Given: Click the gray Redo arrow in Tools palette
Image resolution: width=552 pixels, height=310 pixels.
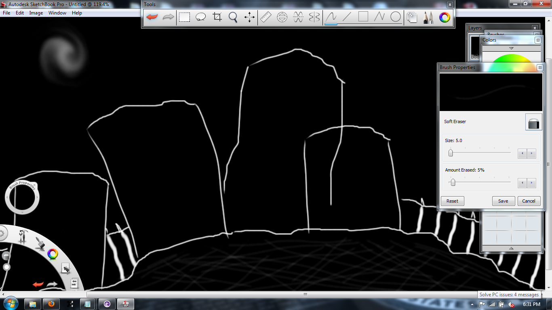Looking at the screenshot, I should coord(168,17).
